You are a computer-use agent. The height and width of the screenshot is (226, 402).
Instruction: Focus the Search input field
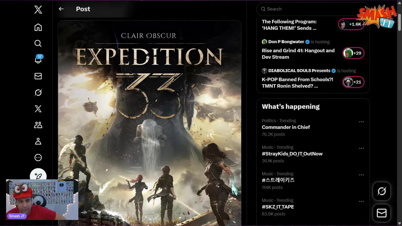coord(311,9)
